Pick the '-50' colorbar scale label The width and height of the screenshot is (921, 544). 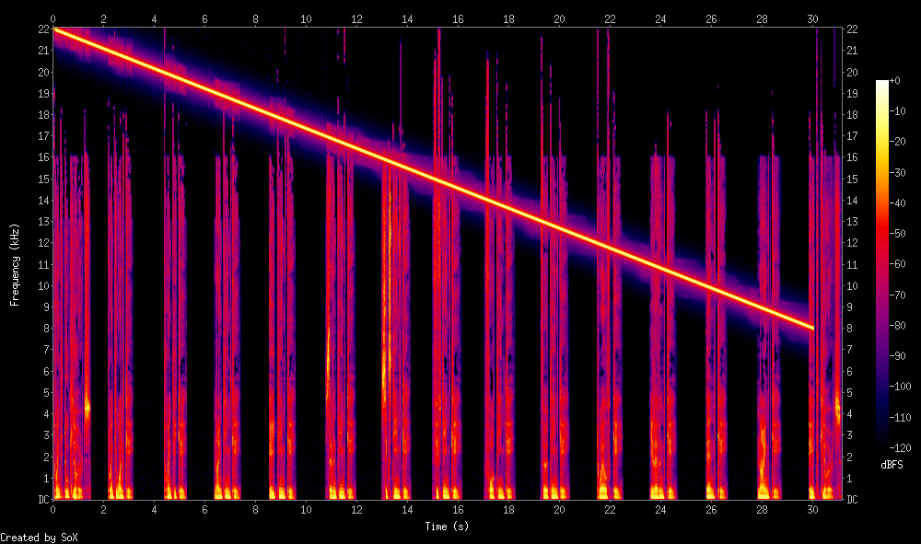(x=897, y=234)
